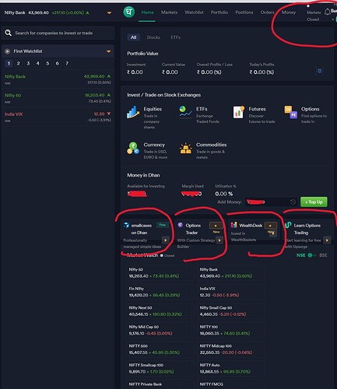Image resolution: width=337 pixels, height=389 pixels.
Task: Open NIFTY Auto tile
Action: pos(230,368)
